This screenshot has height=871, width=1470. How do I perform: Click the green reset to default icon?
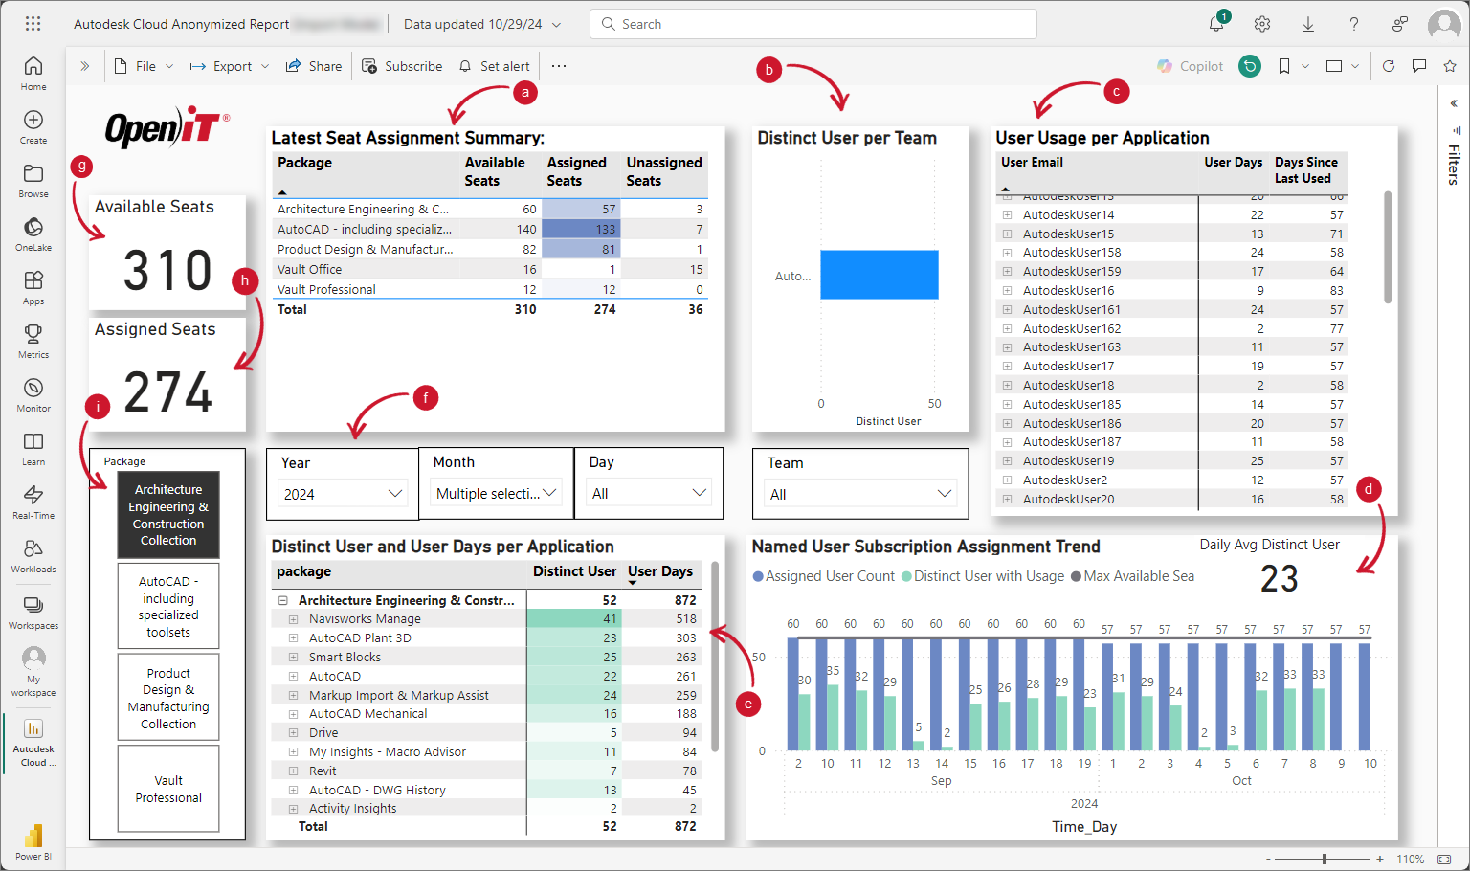1250,66
